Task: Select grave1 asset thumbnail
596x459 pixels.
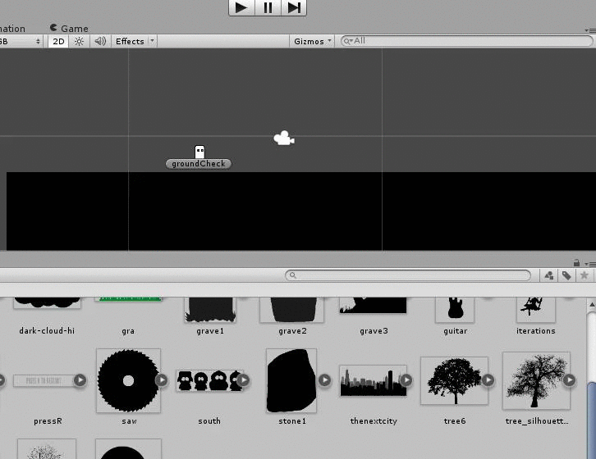Action: [x=210, y=310]
